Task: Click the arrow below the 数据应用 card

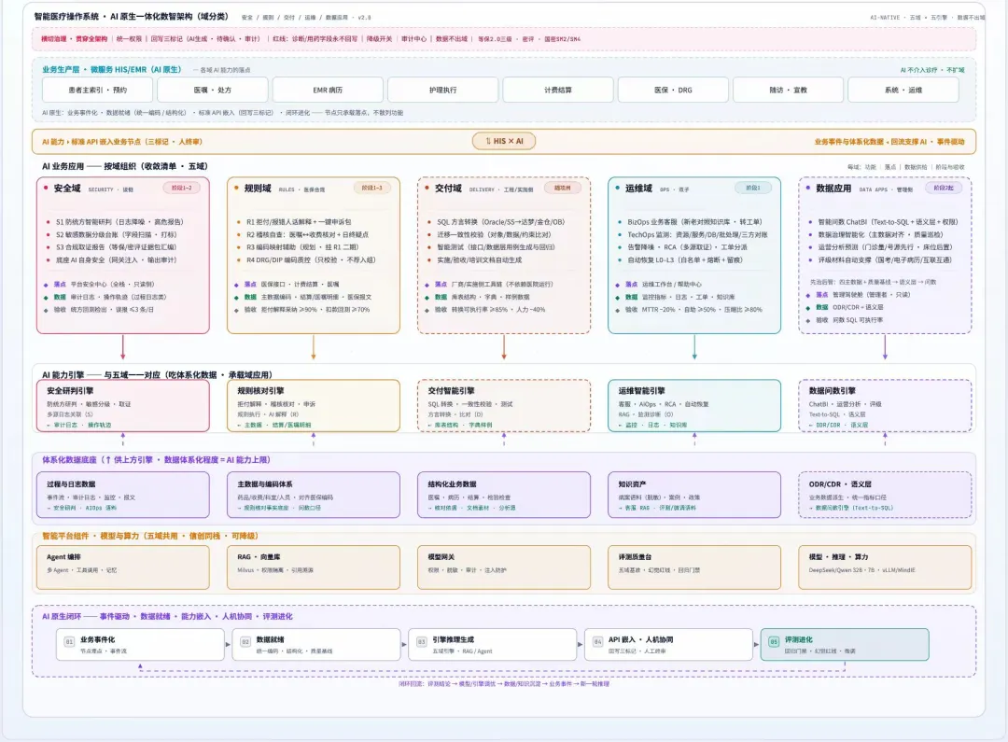Action: point(885,347)
